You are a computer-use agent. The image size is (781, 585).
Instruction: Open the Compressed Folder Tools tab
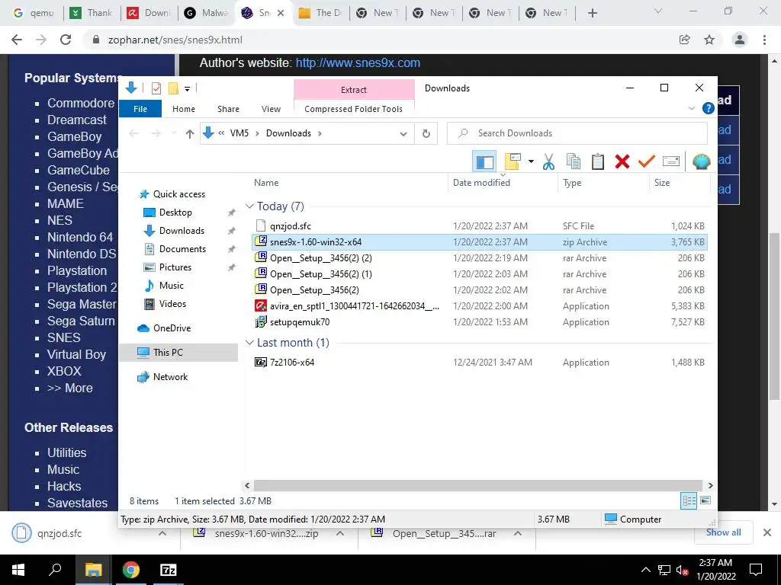354,109
